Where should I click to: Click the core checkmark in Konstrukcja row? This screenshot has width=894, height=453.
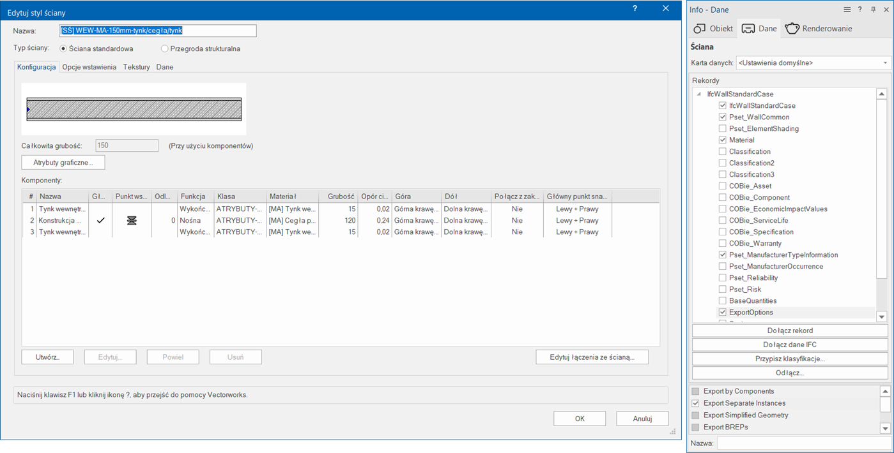[x=100, y=220]
